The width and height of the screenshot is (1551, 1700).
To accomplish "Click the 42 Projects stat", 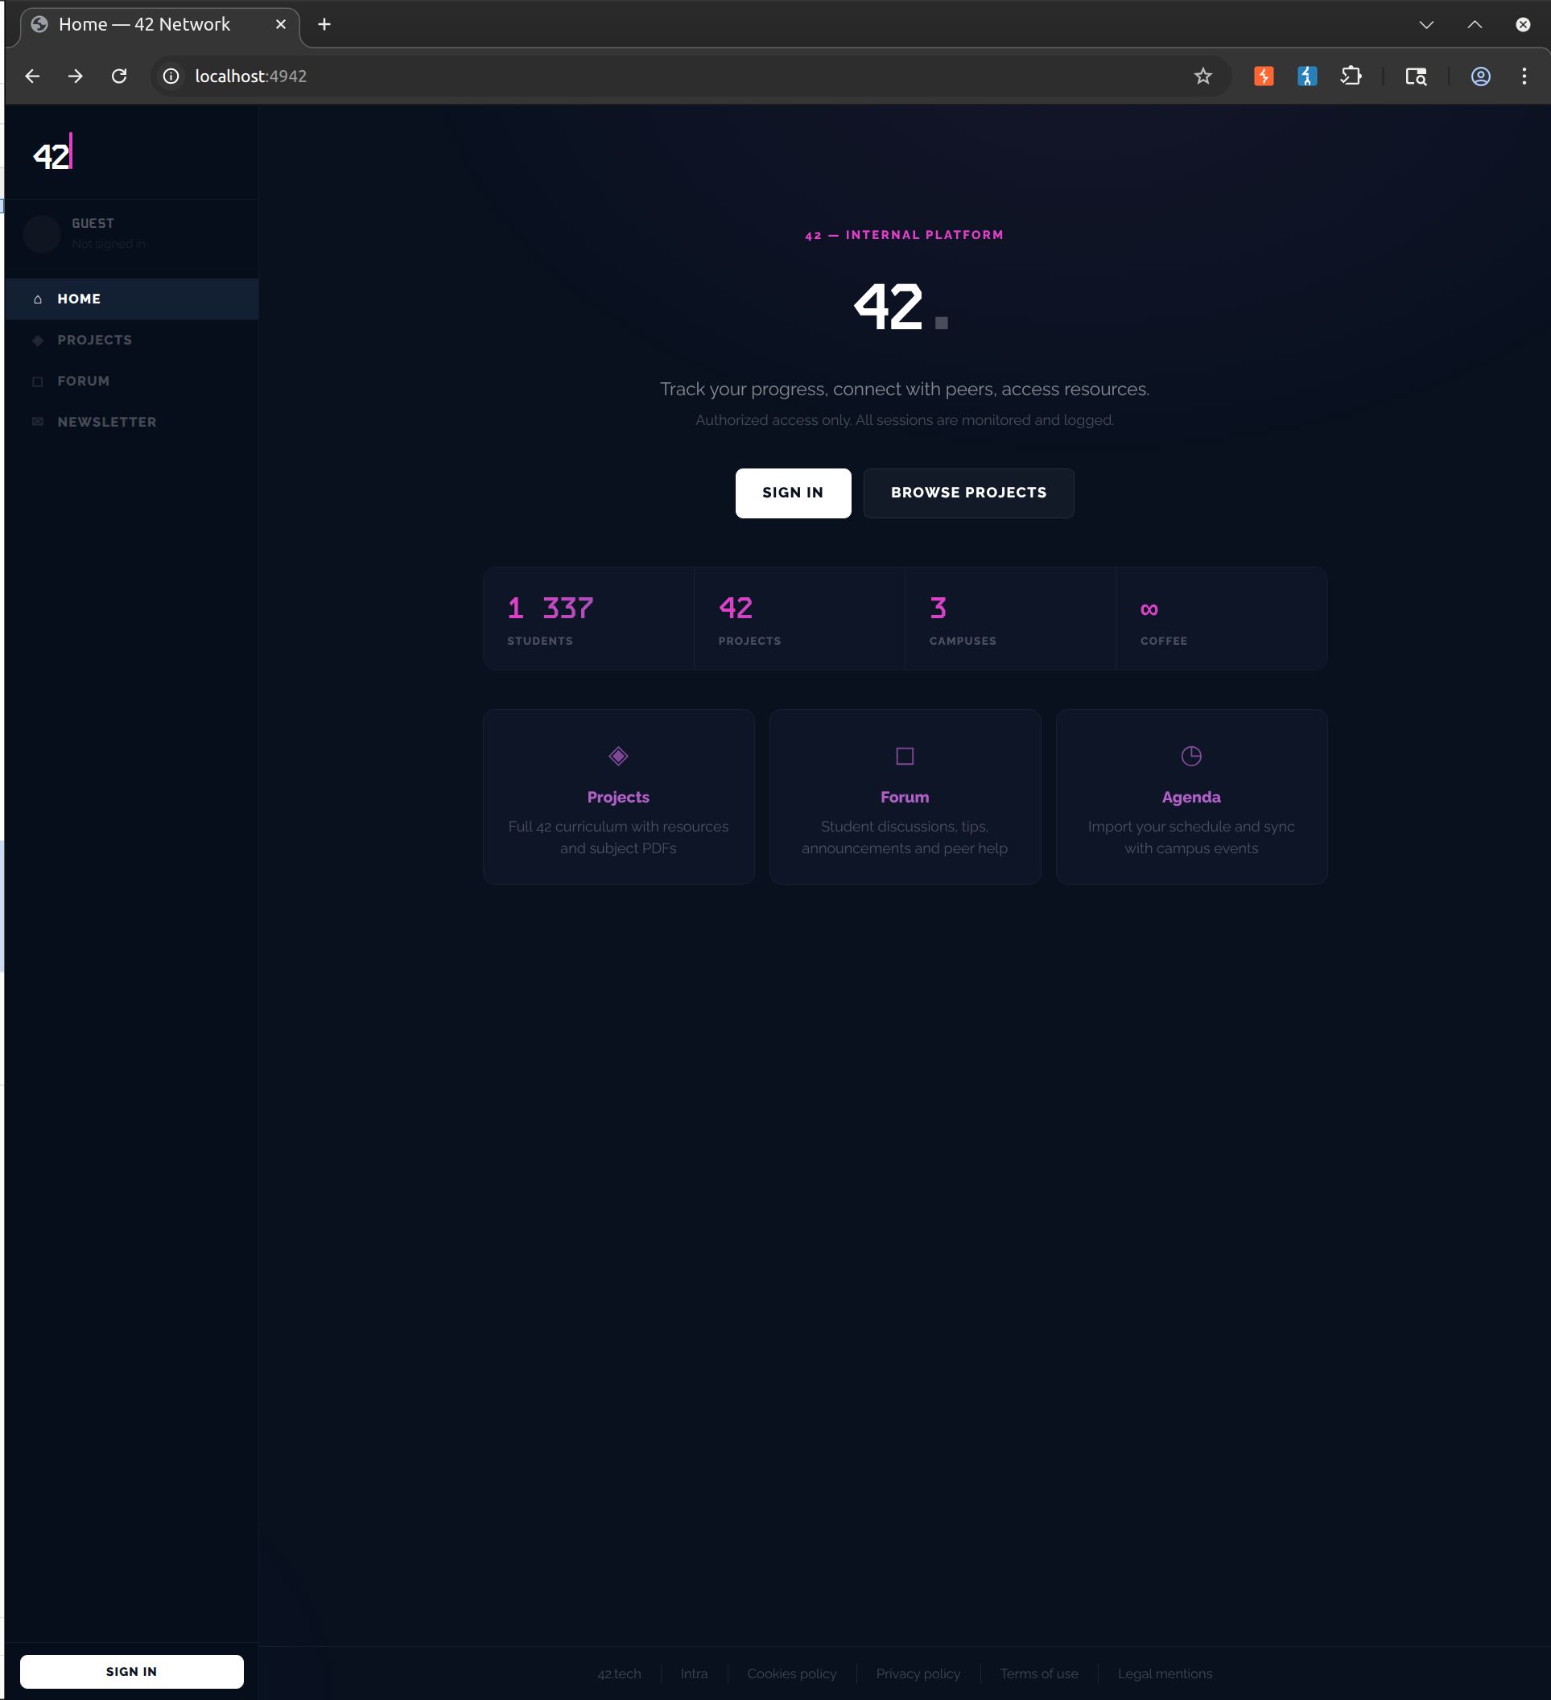I will coord(798,619).
